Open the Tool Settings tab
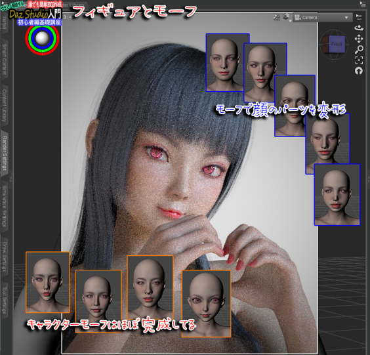 click(4, 299)
